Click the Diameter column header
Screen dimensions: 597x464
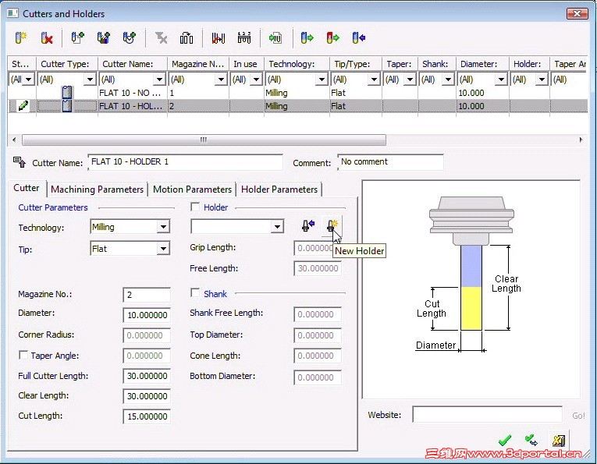click(482, 64)
